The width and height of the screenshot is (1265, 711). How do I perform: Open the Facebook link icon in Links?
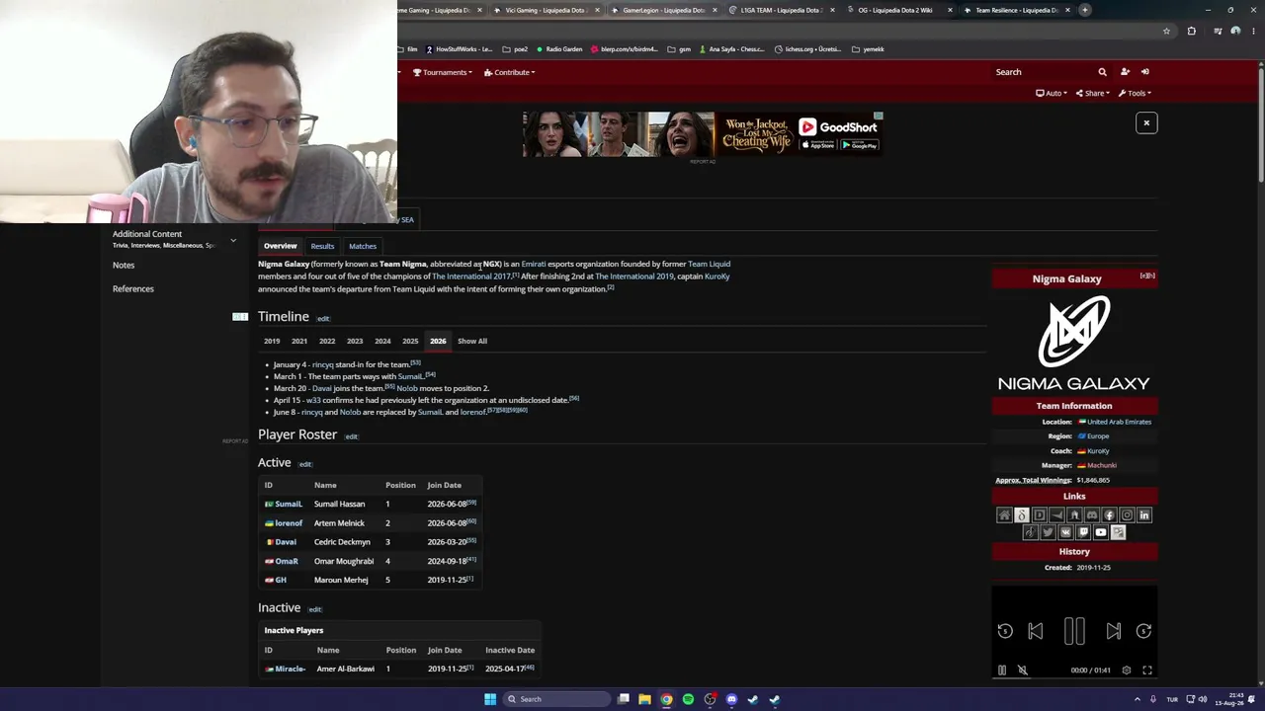(x=1109, y=514)
